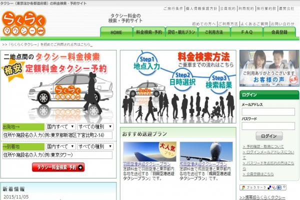Focus the パスワード login field
Screen dimensions: 300x200
pos(268,126)
